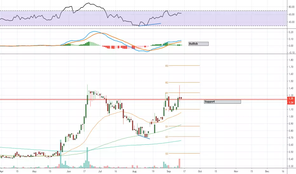Click the Jul date on time axis
The height and width of the screenshot is (174, 296).
[x=100, y=171]
